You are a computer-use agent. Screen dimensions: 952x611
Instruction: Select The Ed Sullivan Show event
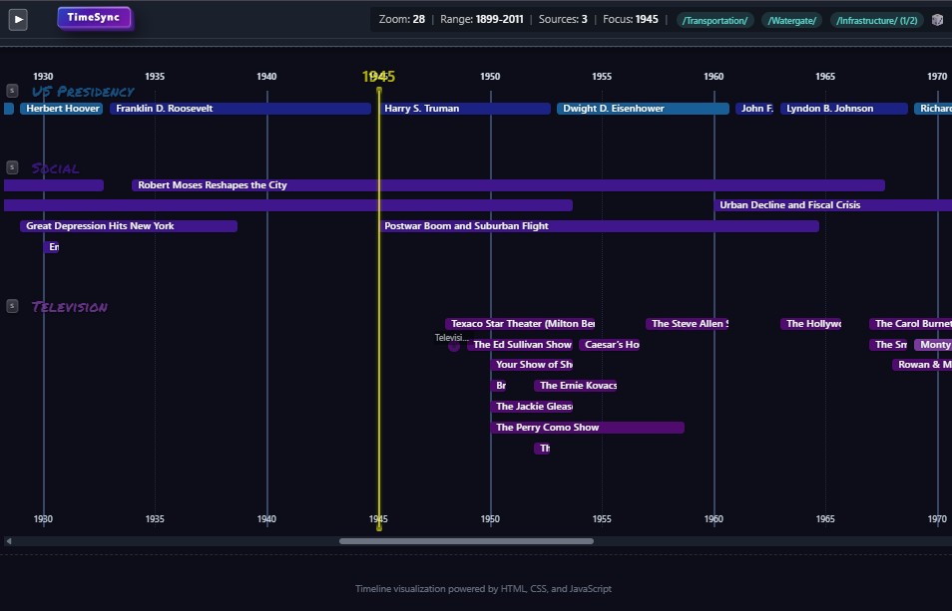pyautogui.click(x=520, y=344)
